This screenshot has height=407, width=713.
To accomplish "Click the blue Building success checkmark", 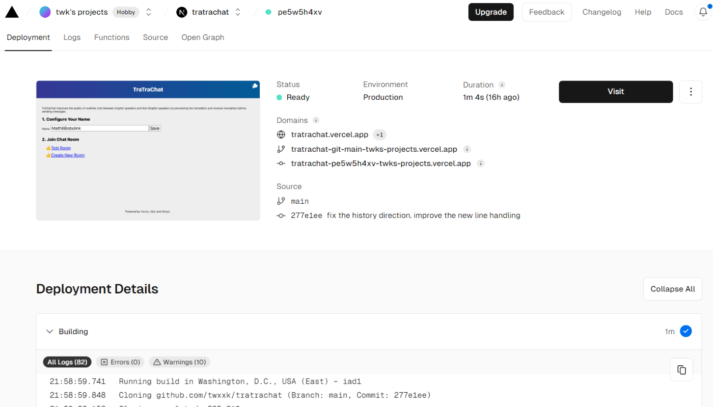I will (x=686, y=332).
